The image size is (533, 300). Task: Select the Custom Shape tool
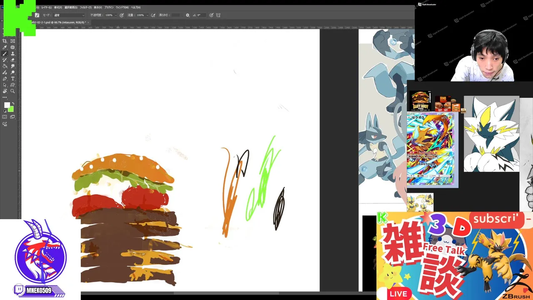click(x=12, y=85)
